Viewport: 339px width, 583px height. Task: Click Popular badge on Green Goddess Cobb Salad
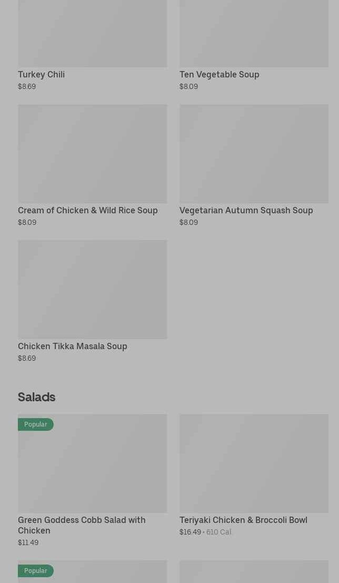pos(35,424)
